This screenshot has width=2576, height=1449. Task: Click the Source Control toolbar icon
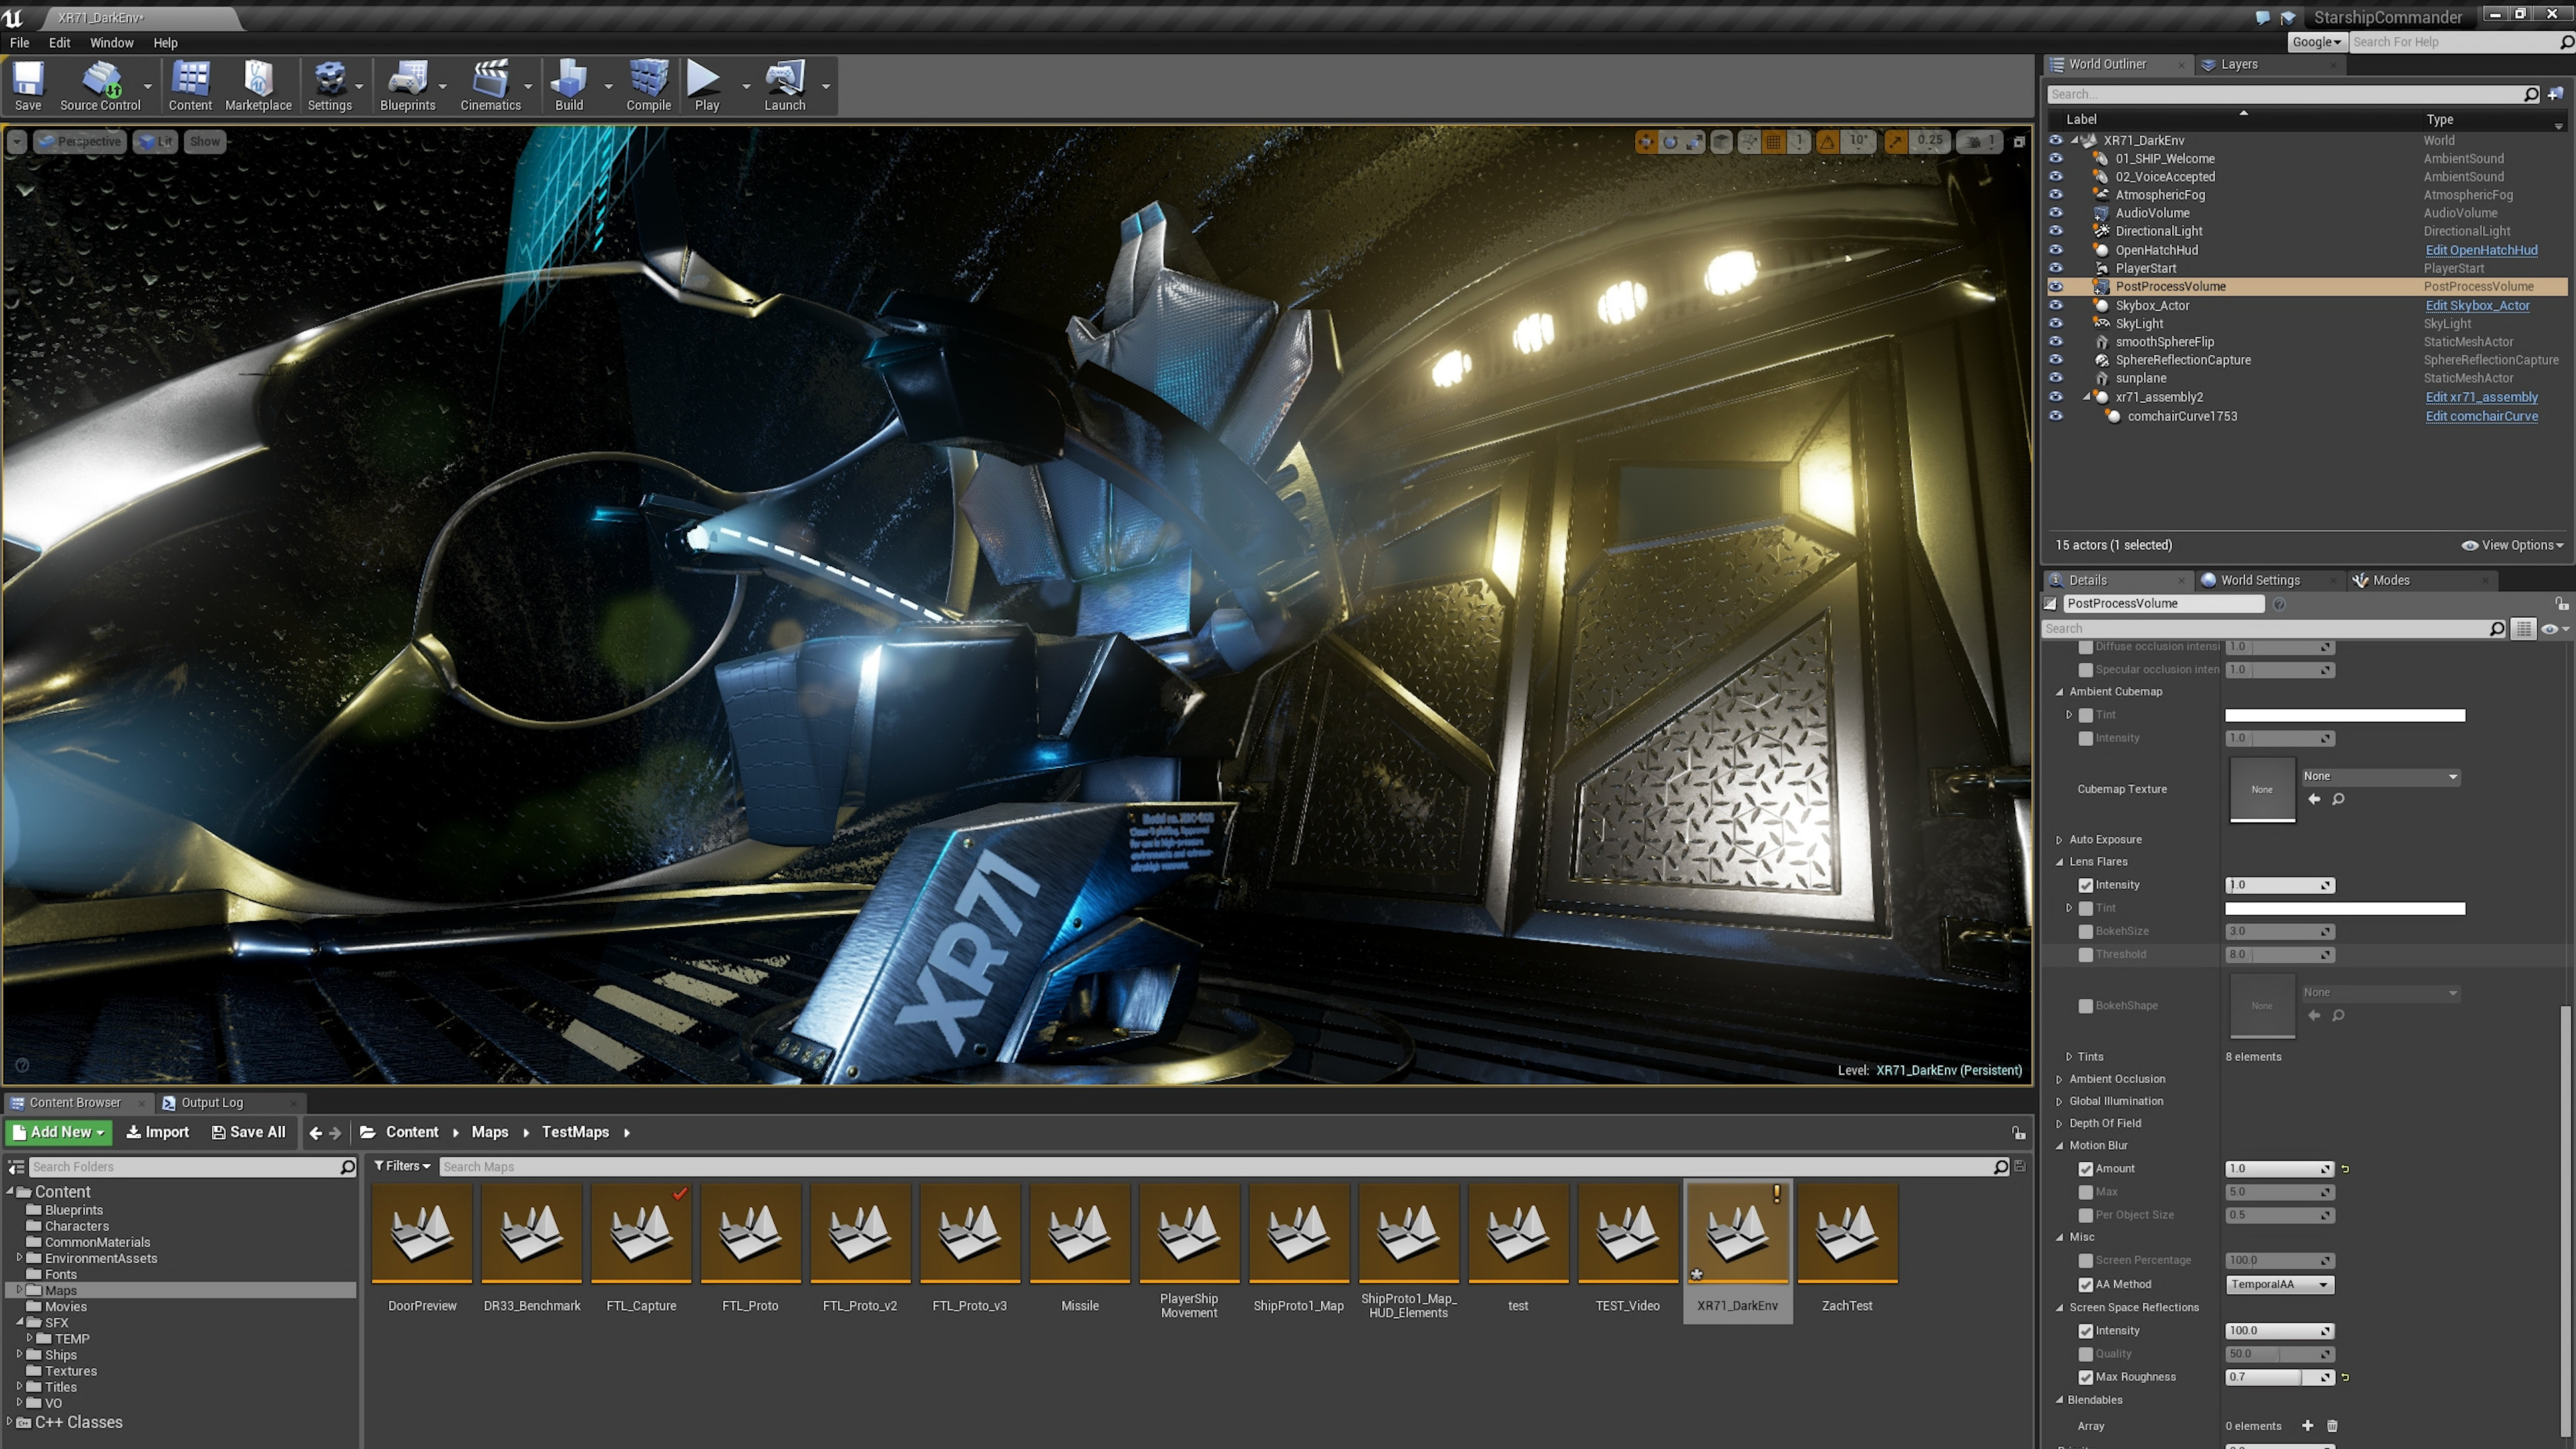(x=100, y=85)
